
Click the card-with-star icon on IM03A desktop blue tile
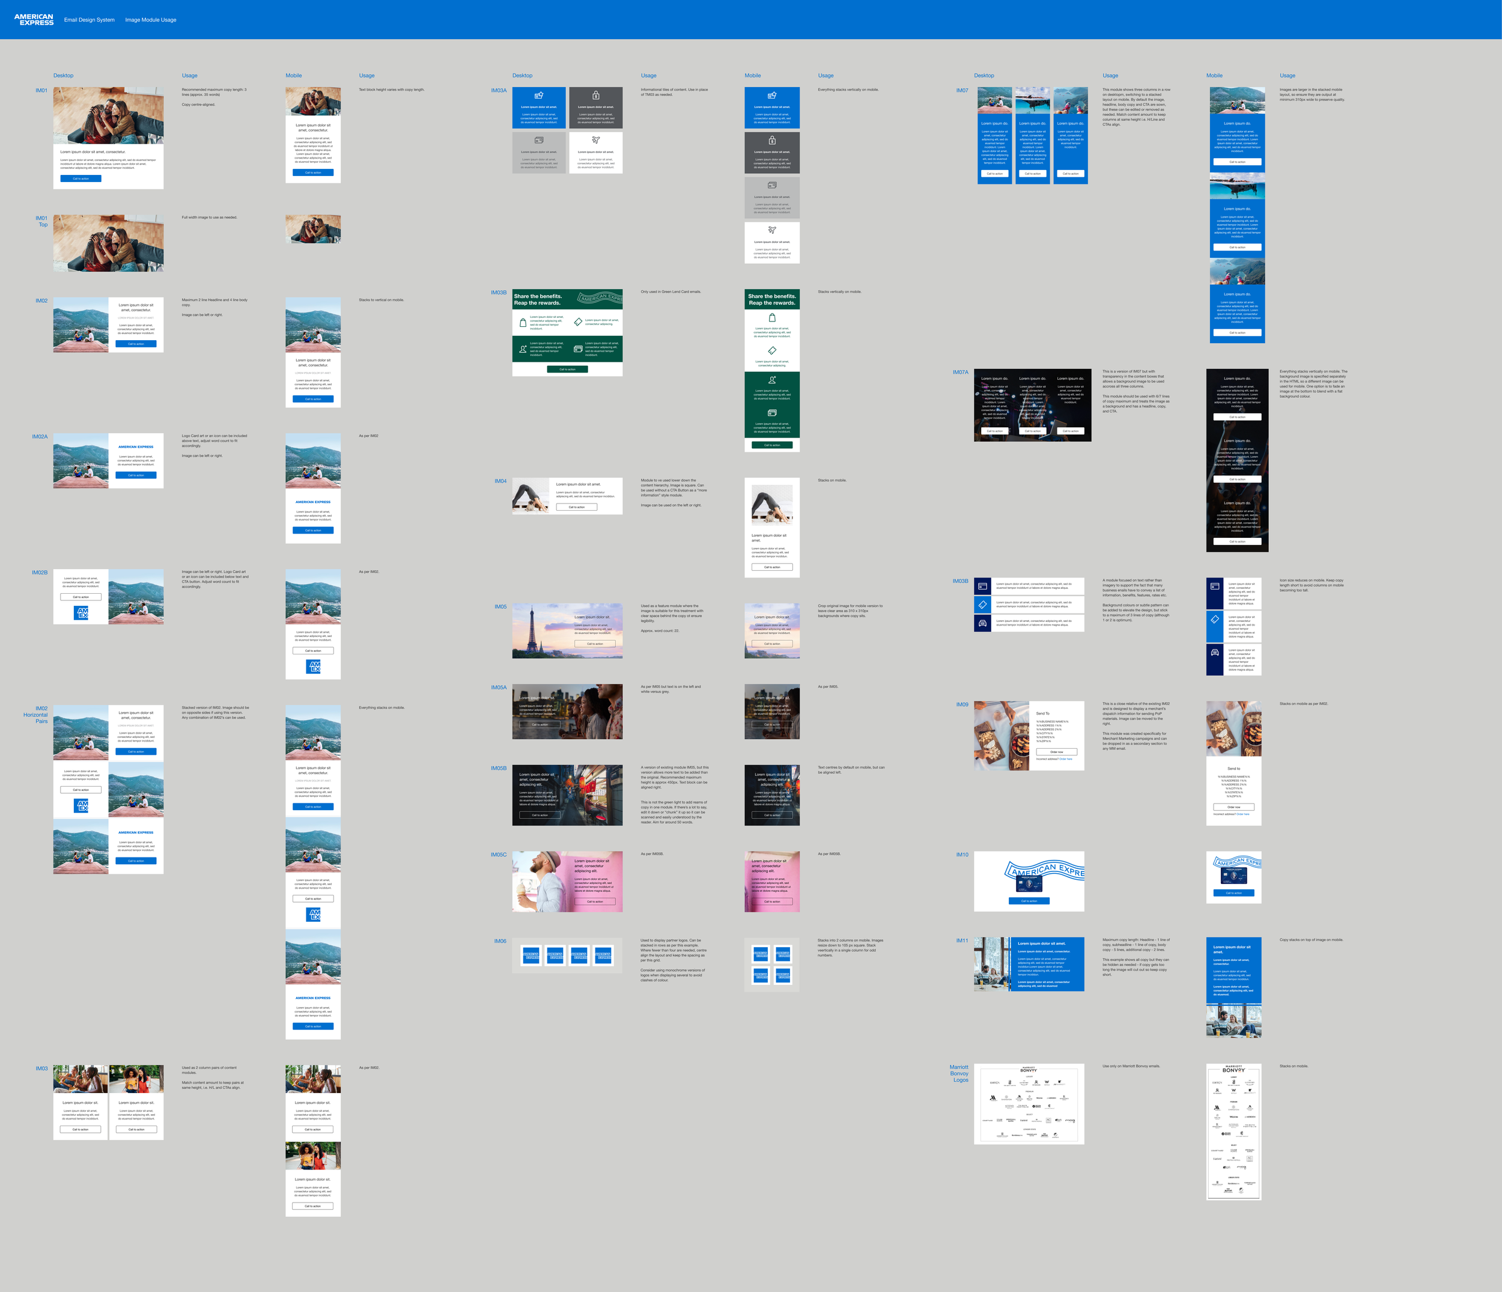click(x=538, y=95)
